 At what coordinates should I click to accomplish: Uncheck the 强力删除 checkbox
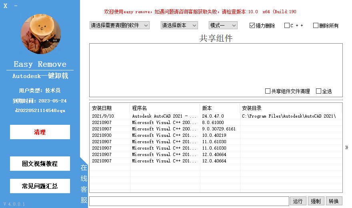click(252, 26)
